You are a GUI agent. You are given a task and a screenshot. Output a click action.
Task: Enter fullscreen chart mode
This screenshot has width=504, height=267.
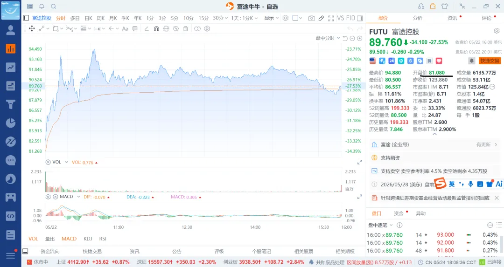tap(331, 18)
